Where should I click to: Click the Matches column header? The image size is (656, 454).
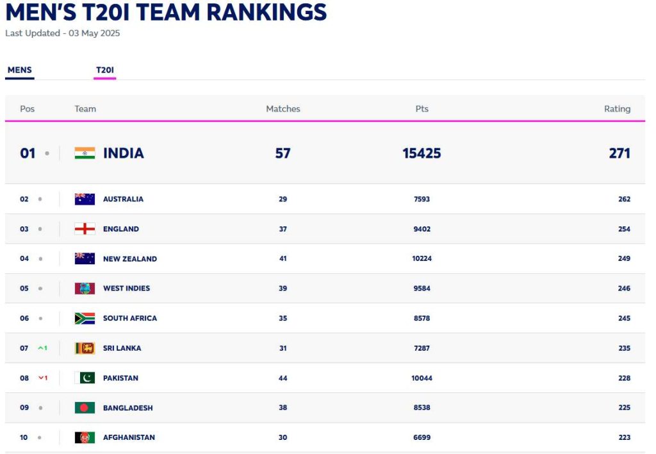(x=283, y=109)
